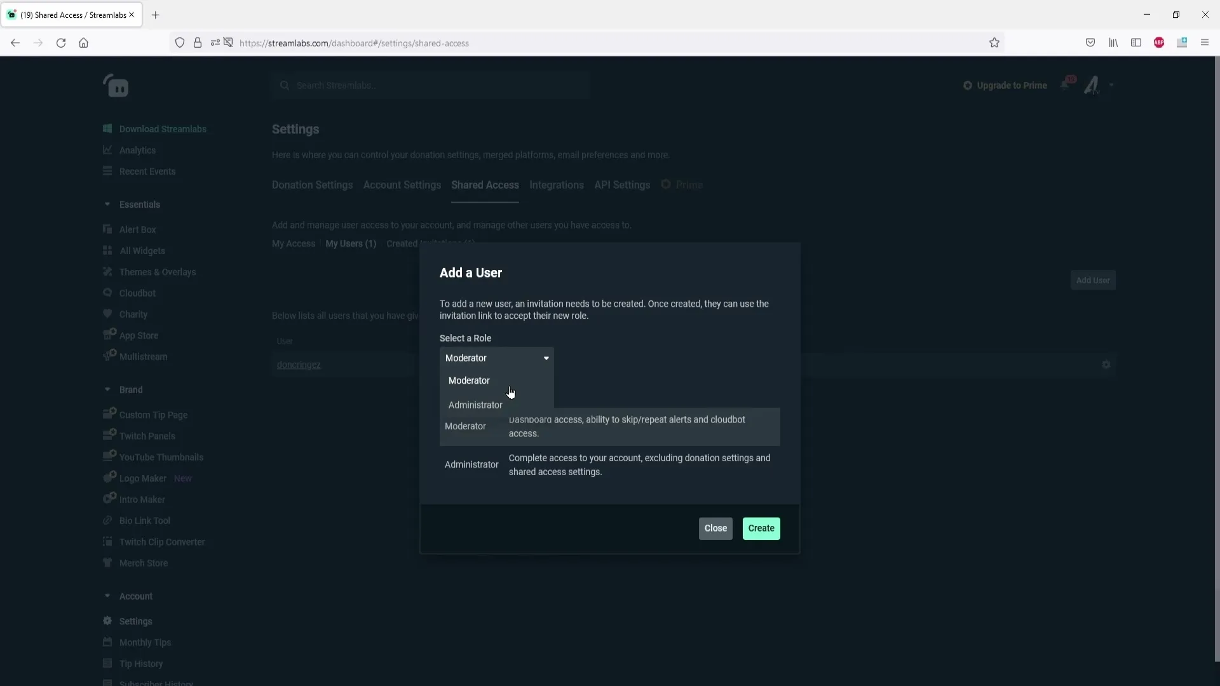1220x686 pixels.
Task: Open Monthly Tips in sidebar
Action: (x=146, y=642)
